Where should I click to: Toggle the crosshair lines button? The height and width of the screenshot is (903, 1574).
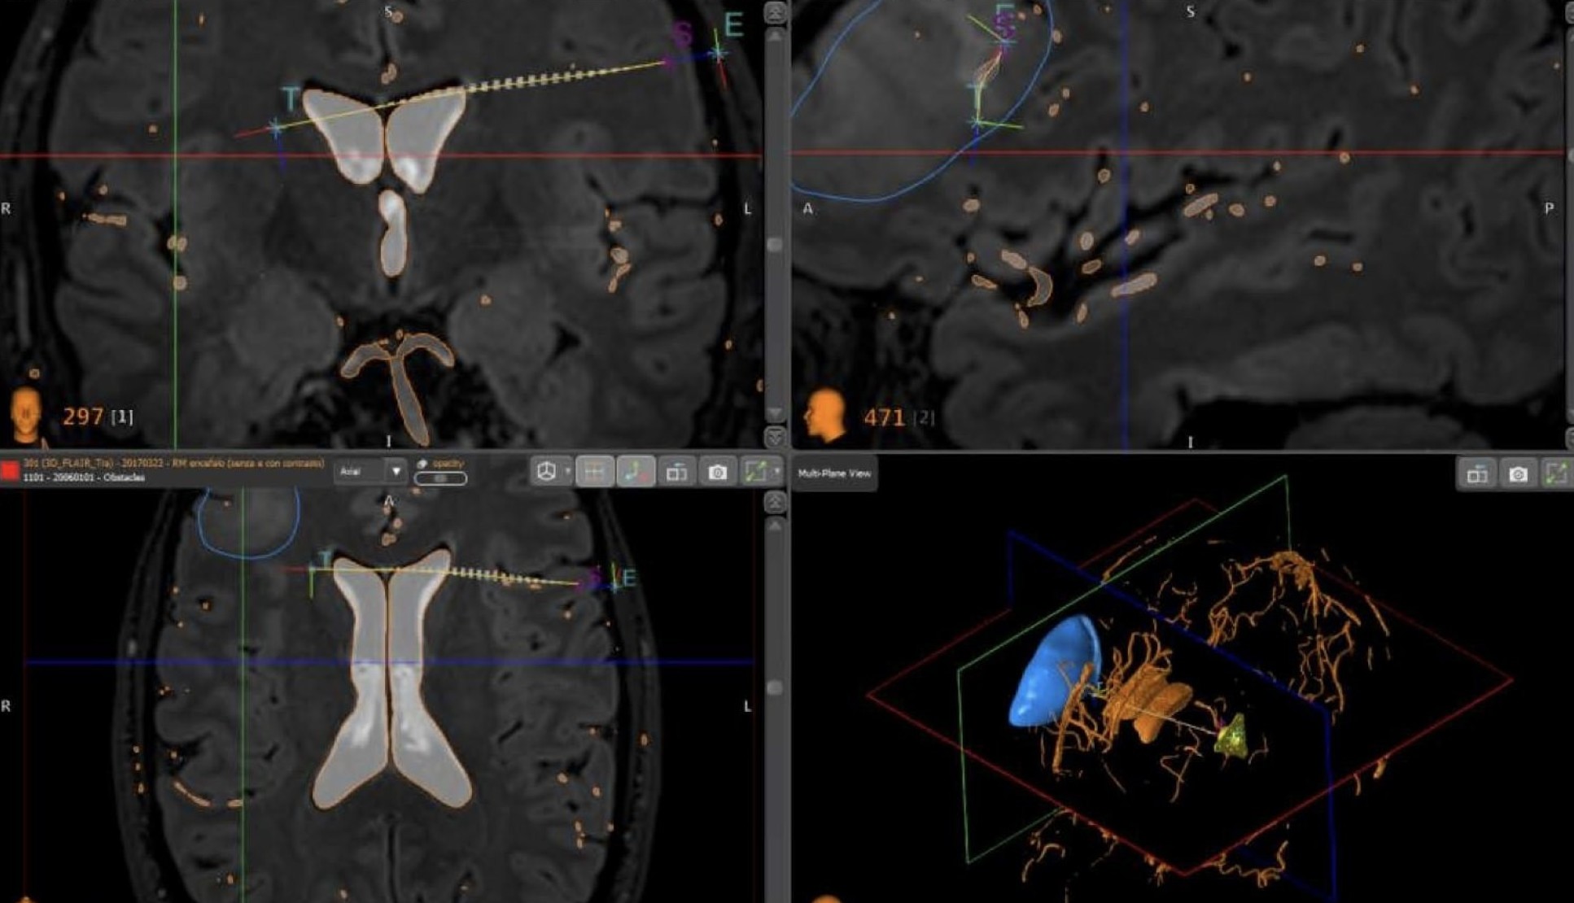pyautogui.click(x=594, y=472)
